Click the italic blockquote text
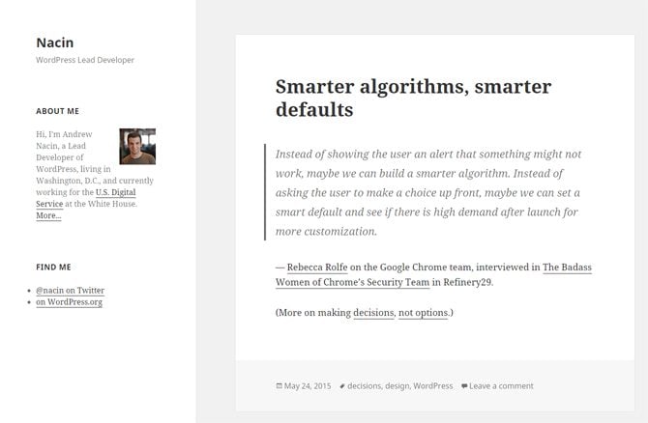This screenshot has width=648, height=423. [x=427, y=192]
